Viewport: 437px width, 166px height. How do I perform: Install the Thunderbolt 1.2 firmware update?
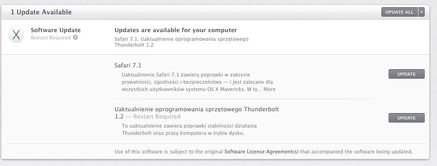pos(406,118)
